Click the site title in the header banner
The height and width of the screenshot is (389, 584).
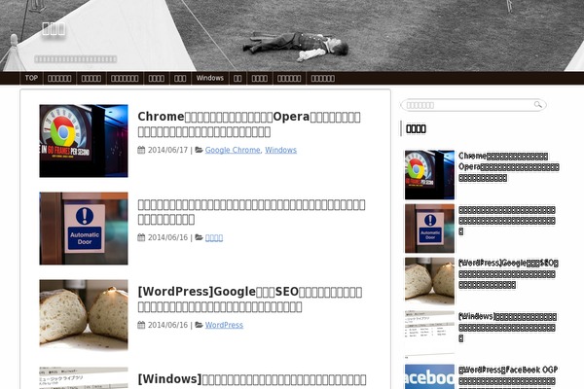[x=54, y=28]
